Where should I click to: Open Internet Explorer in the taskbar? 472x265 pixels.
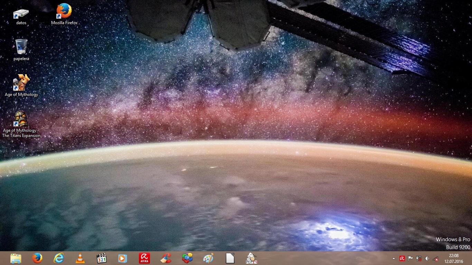59,258
